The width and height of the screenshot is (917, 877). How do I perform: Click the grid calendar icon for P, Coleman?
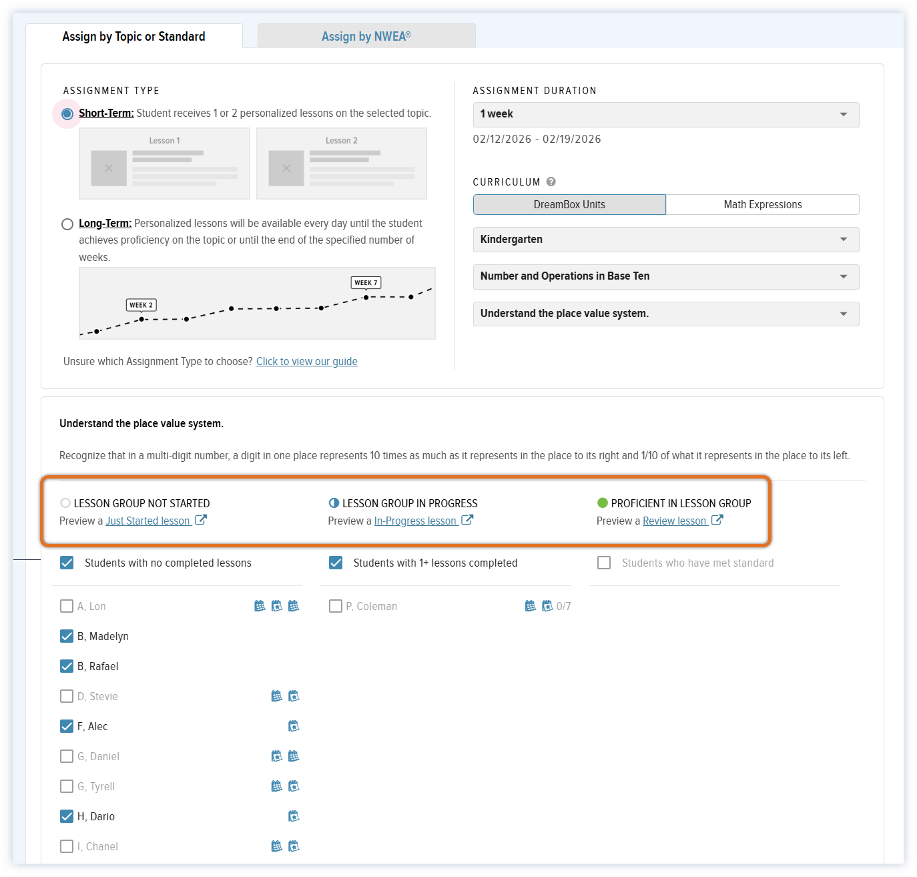531,606
